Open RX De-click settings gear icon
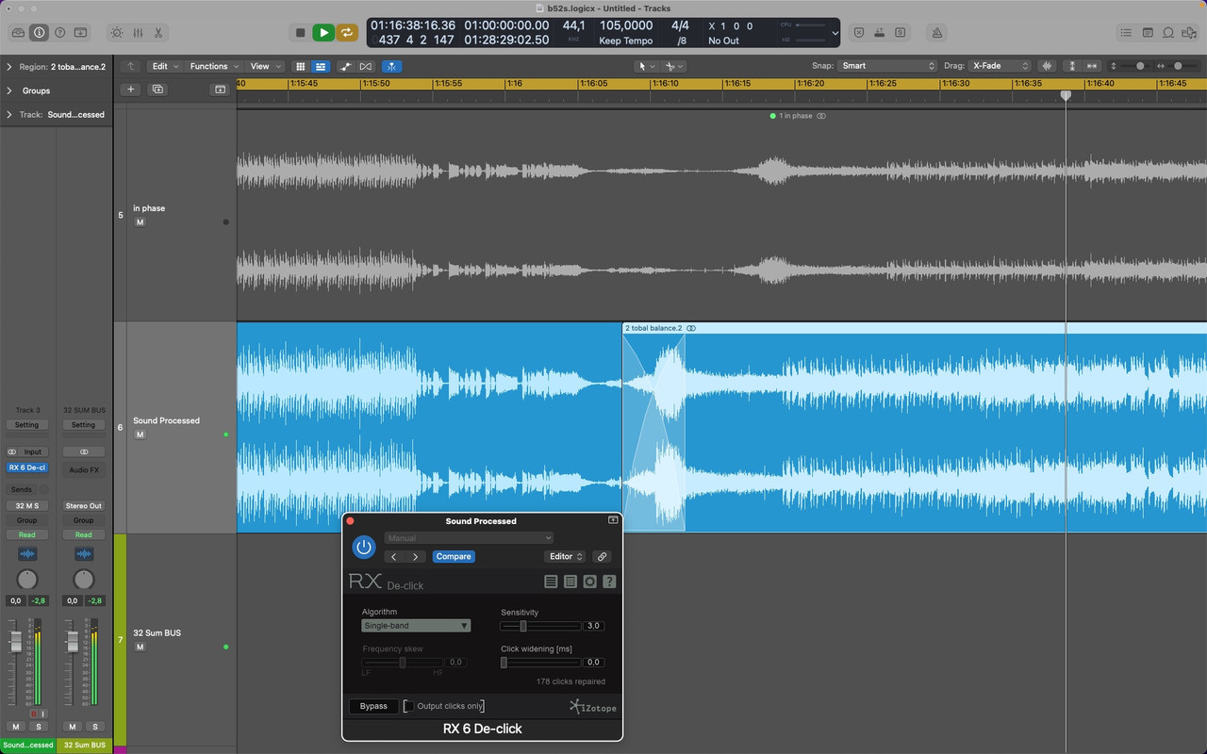This screenshot has height=754, width=1207. 589,582
